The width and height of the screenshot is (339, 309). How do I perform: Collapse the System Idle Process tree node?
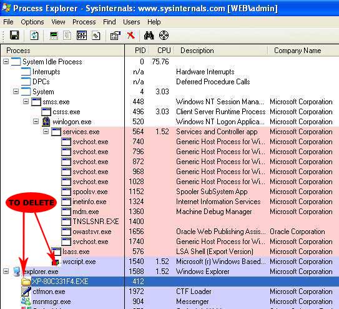point(6,62)
